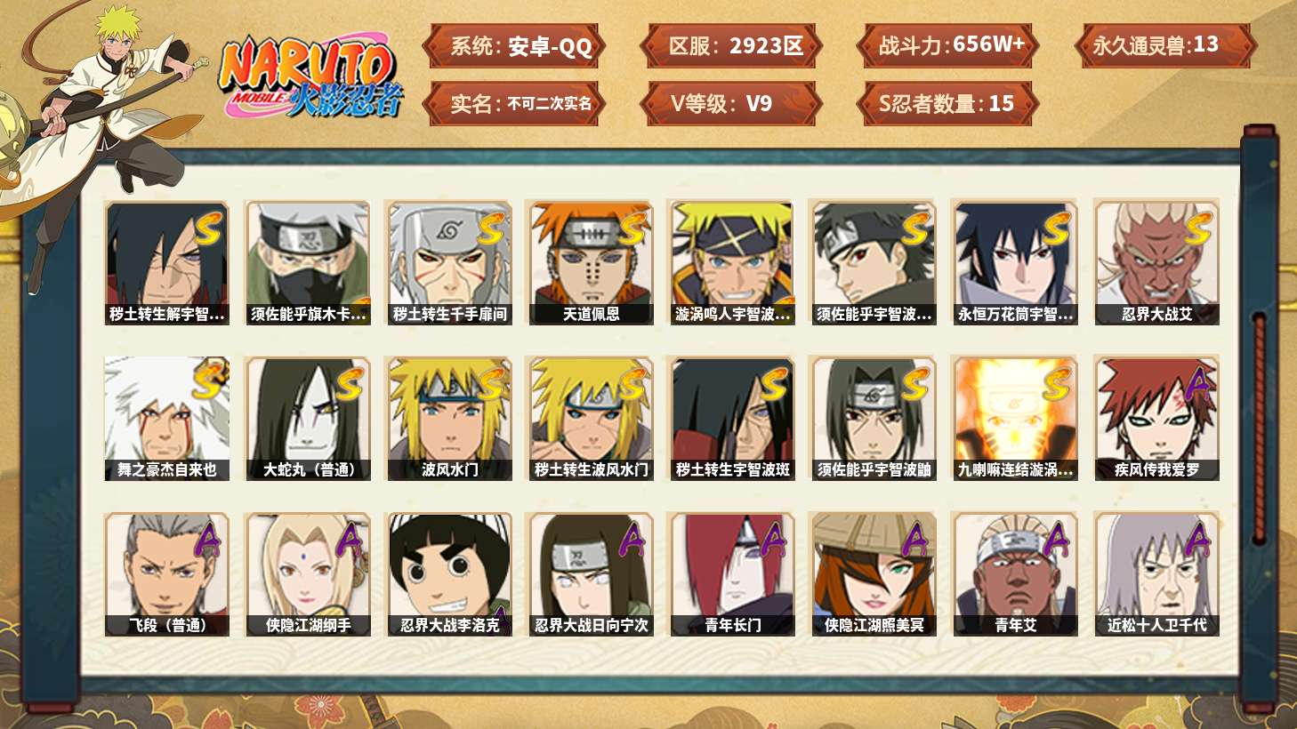Click the 系统: 安卓-QQ banner
Viewport: 1297px width, 729px height.
pos(514,46)
